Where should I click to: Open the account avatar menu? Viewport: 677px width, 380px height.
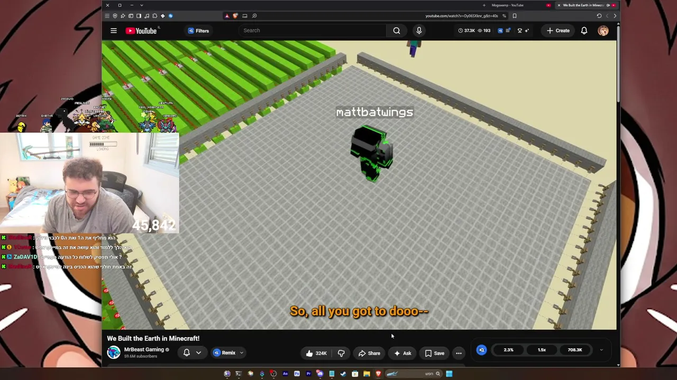coord(603,31)
